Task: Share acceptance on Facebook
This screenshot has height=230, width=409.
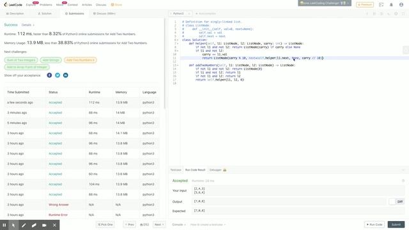Action: (x=49, y=75)
